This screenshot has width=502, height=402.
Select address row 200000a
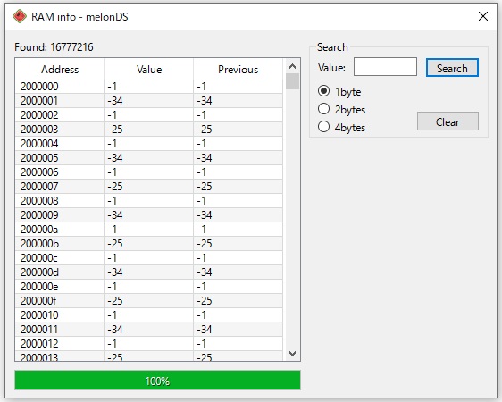coord(149,230)
